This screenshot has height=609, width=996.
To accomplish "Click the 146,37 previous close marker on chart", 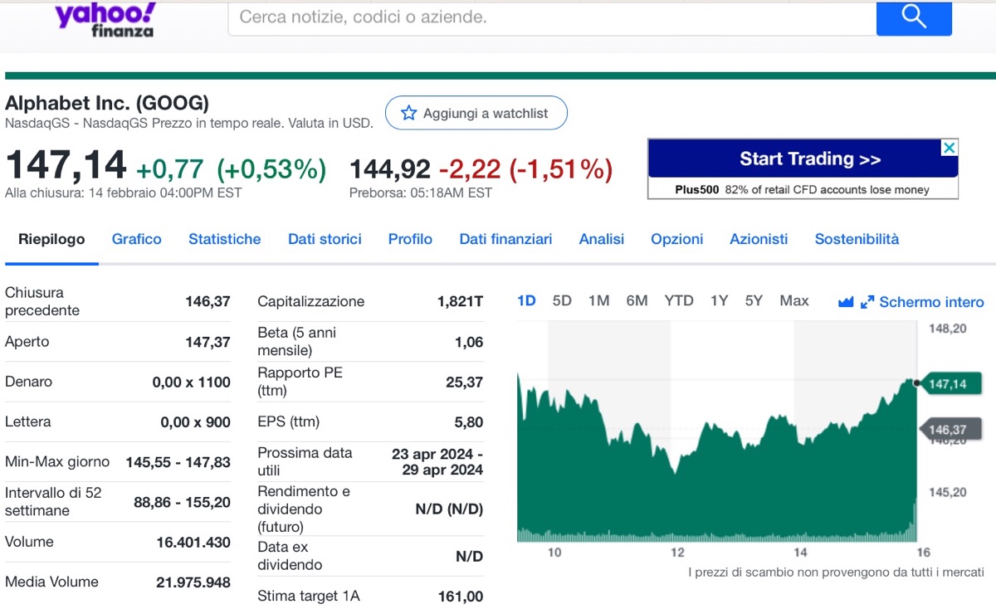I will 950,430.
